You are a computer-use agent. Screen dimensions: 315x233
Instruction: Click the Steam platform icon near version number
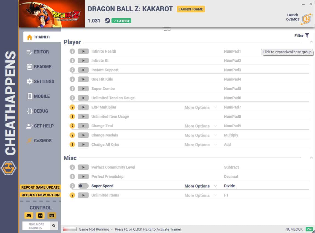click(107, 21)
